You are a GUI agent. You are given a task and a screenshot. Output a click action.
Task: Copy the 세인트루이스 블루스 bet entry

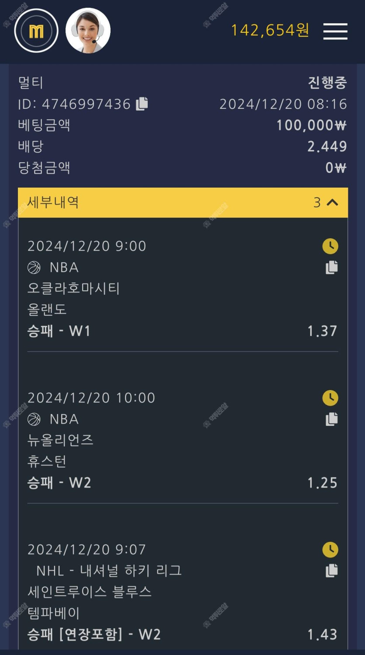pyautogui.click(x=331, y=571)
